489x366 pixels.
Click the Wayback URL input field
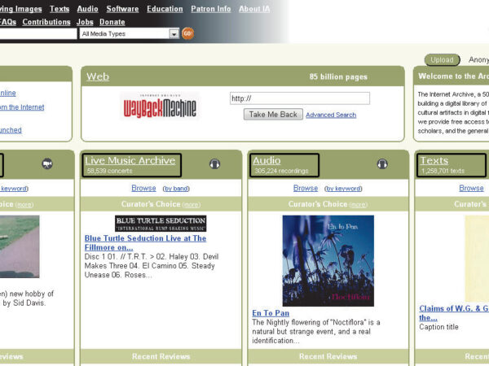point(299,98)
